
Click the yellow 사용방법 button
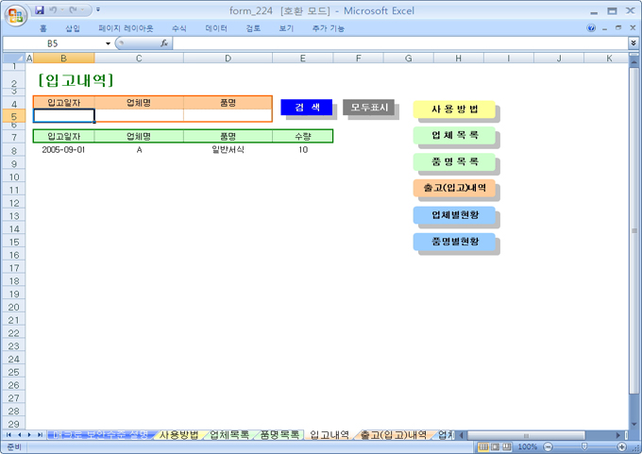[454, 109]
